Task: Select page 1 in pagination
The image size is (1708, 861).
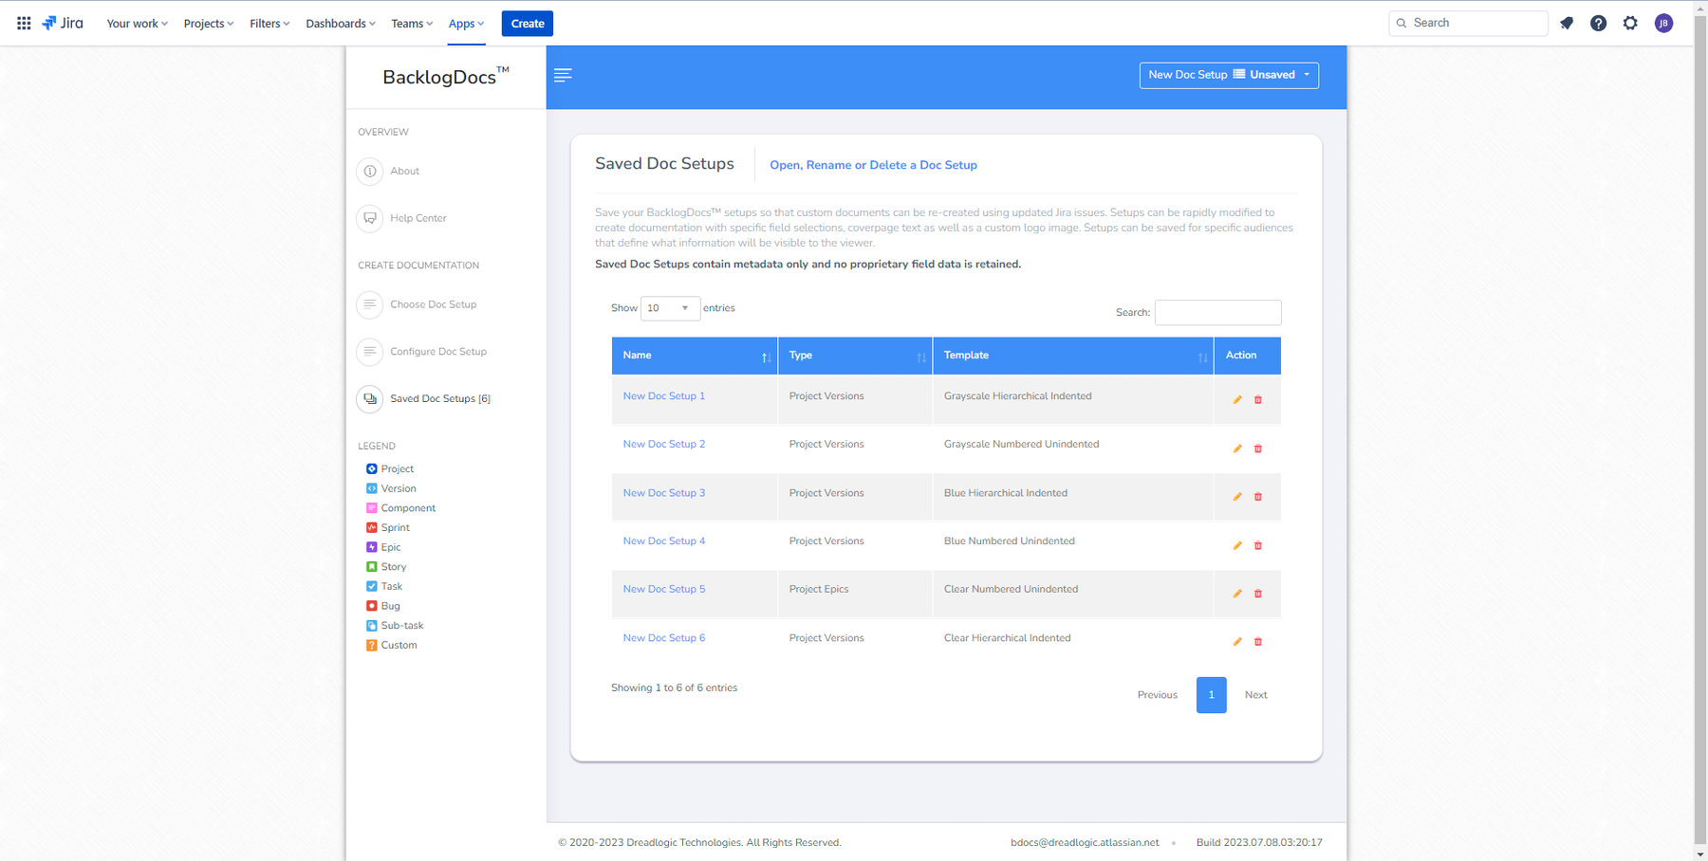Action: tap(1211, 695)
